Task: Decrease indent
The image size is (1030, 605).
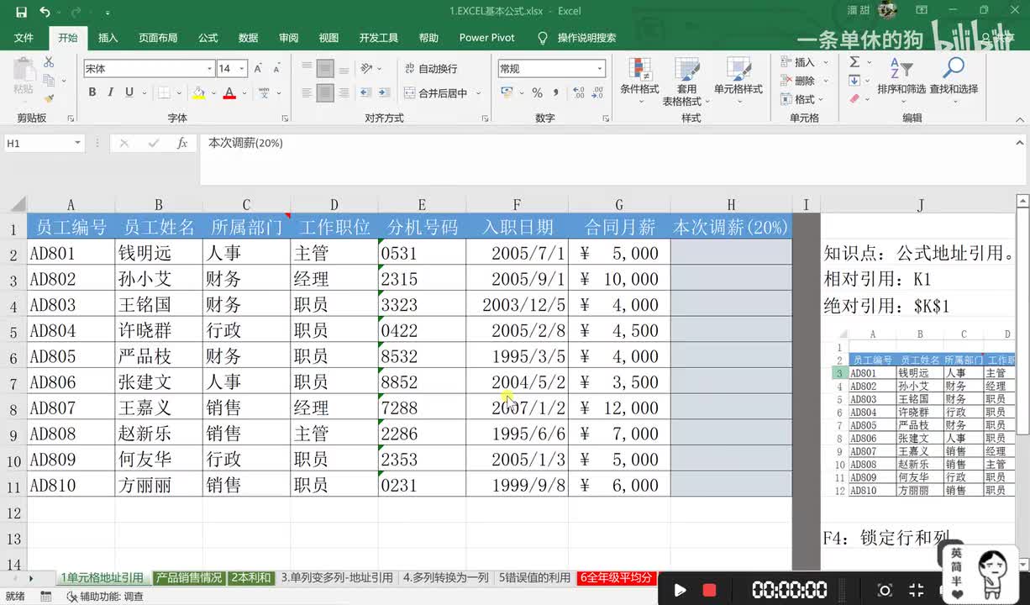Action: point(365,93)
